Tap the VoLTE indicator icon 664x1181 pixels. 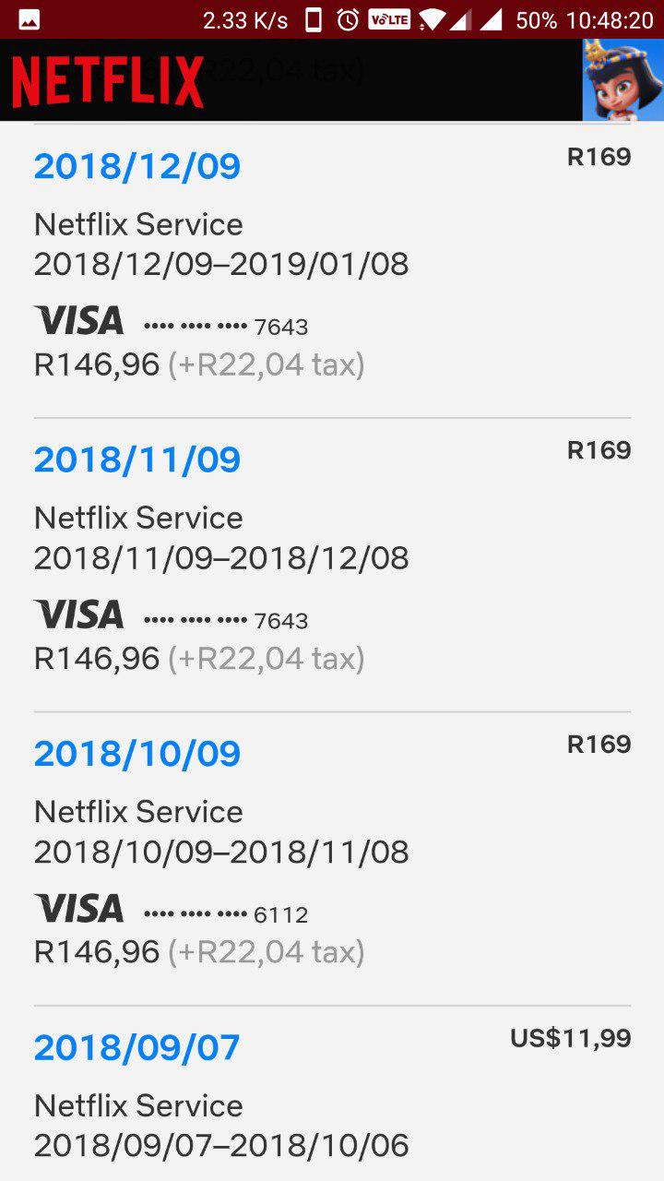(x=389, y=19)
